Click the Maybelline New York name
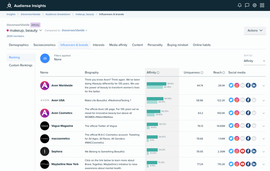The width and height of the screenshot is (270, 171). click(x=65, y=164)
